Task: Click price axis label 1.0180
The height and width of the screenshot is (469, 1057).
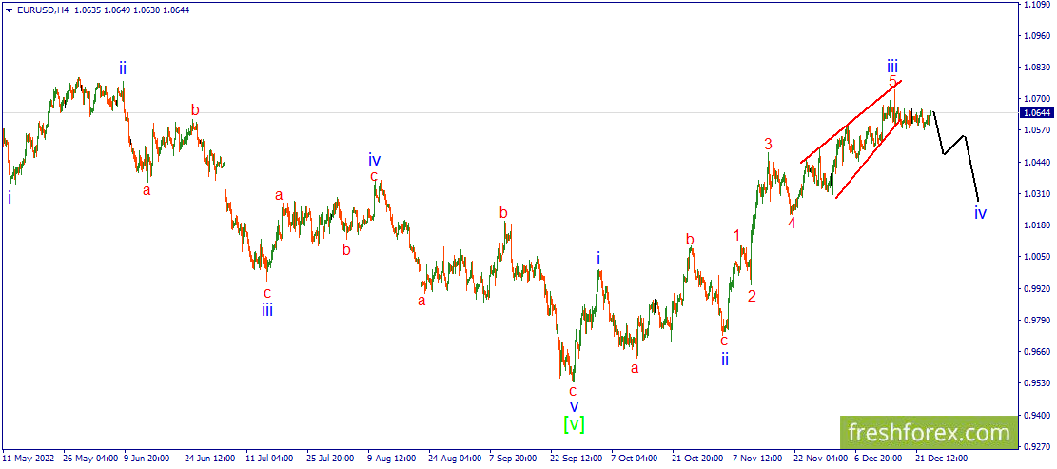Action: (1037, 225)
